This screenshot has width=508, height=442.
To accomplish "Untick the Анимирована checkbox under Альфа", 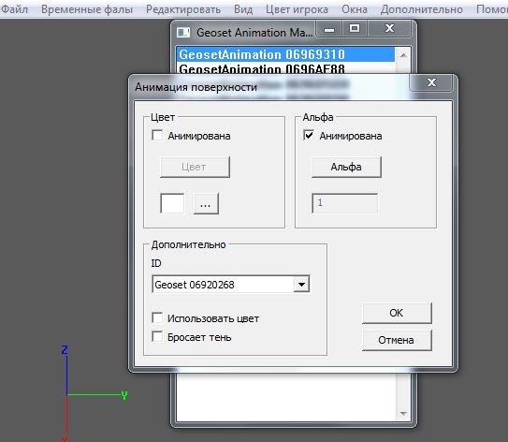I will point(309,135).
